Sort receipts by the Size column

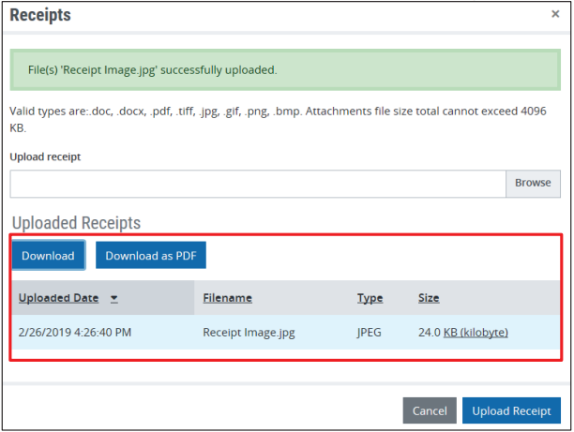point(429,298)
